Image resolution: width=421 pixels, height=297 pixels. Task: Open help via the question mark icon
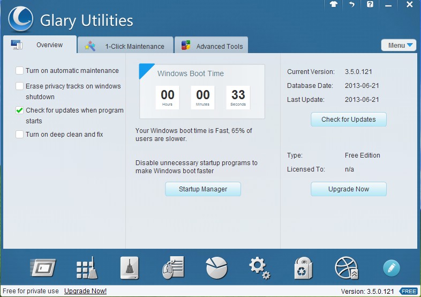[x=370, y=4]
